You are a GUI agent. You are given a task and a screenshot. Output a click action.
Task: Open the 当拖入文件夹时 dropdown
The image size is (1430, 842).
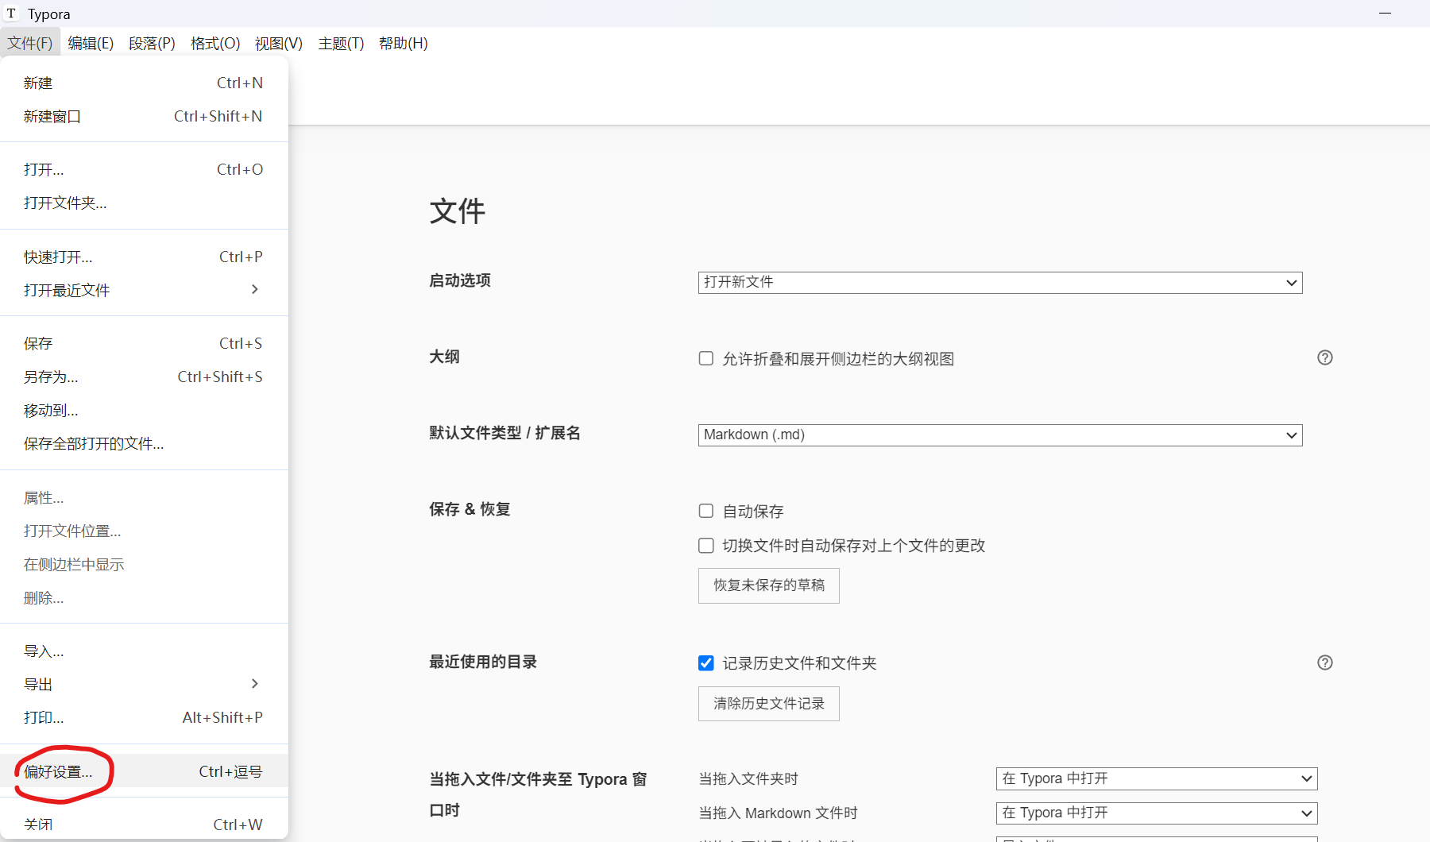tap(1156, 778)
